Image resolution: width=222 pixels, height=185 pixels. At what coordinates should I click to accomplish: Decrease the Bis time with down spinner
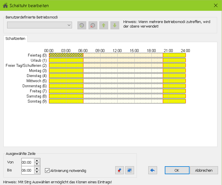[37, 172]
